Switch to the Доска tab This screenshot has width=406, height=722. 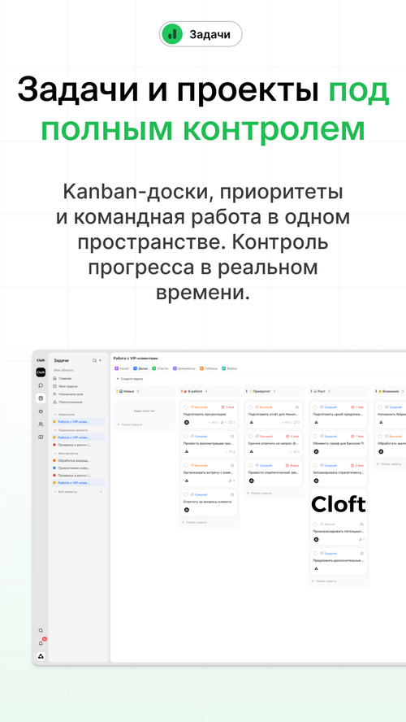coord(140,369)
